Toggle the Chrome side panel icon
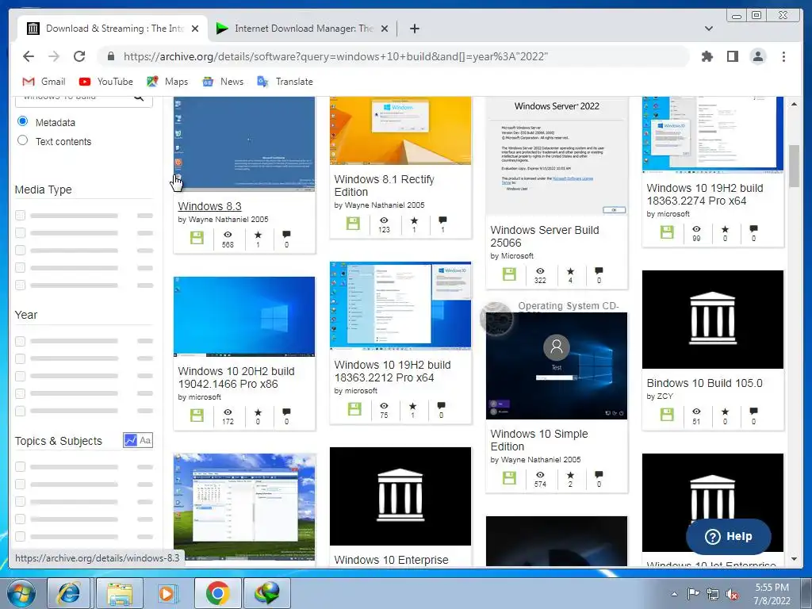The image size is (812, 609). (x=732, y=56)
